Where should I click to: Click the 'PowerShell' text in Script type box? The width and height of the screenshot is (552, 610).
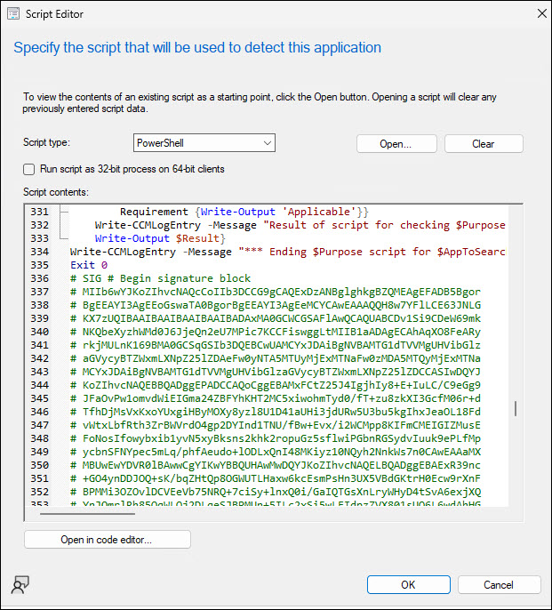click(160, 143)
